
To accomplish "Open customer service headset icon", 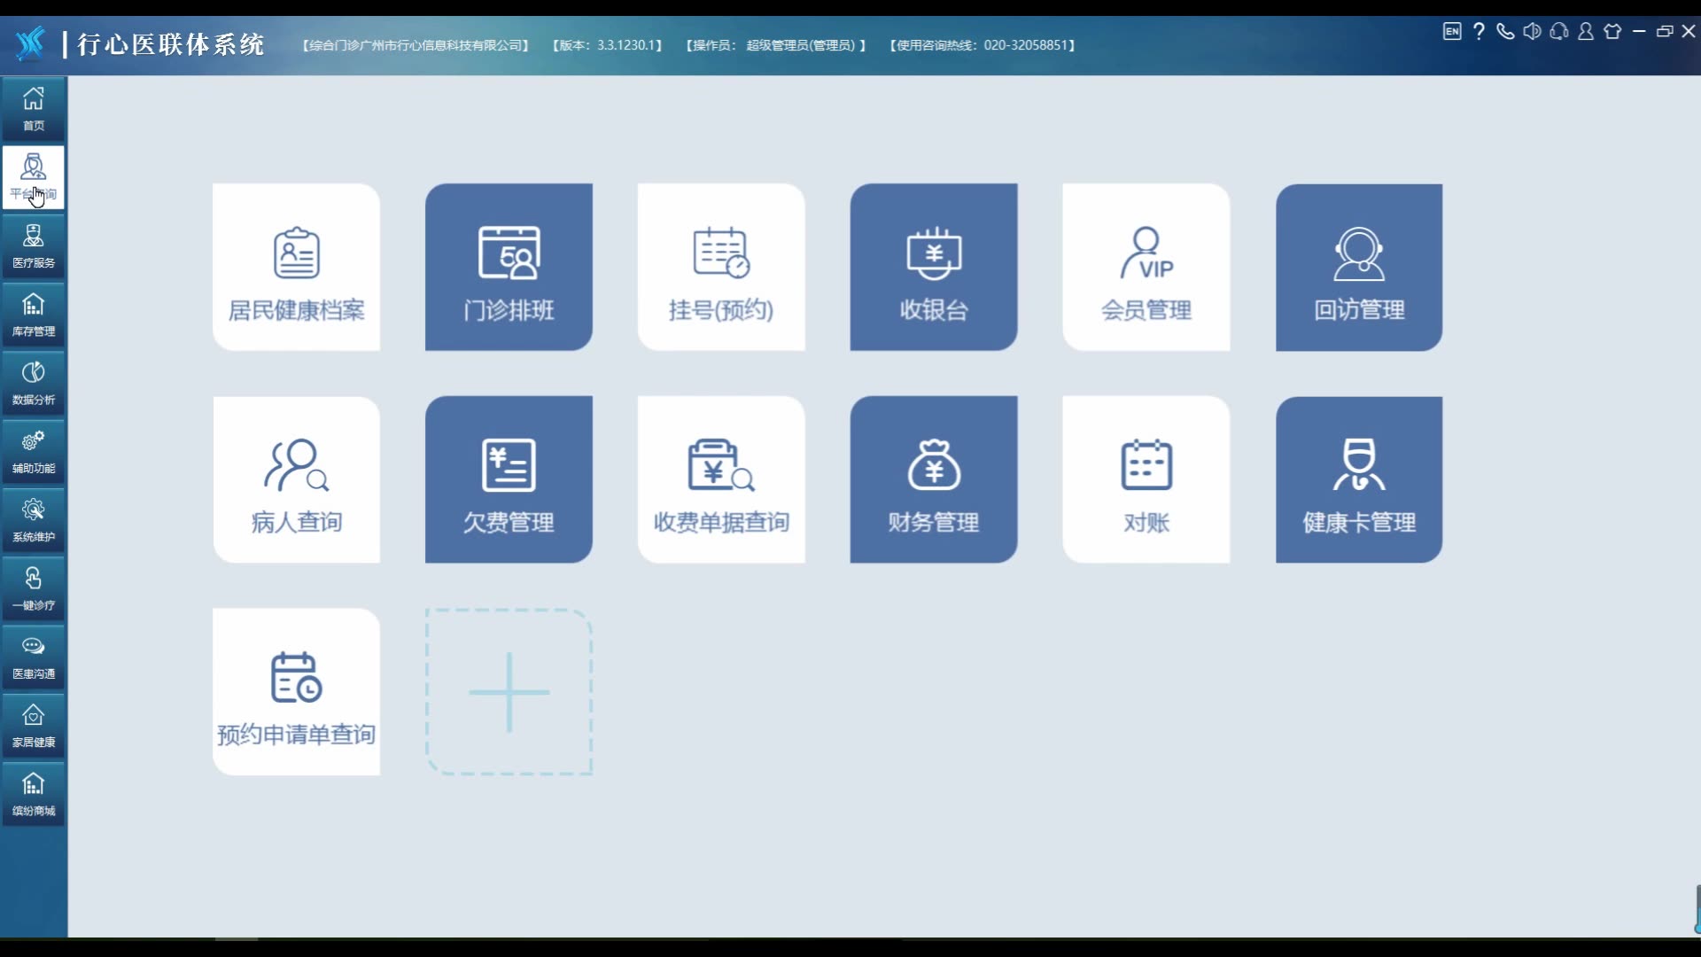I will [1559, 32].
